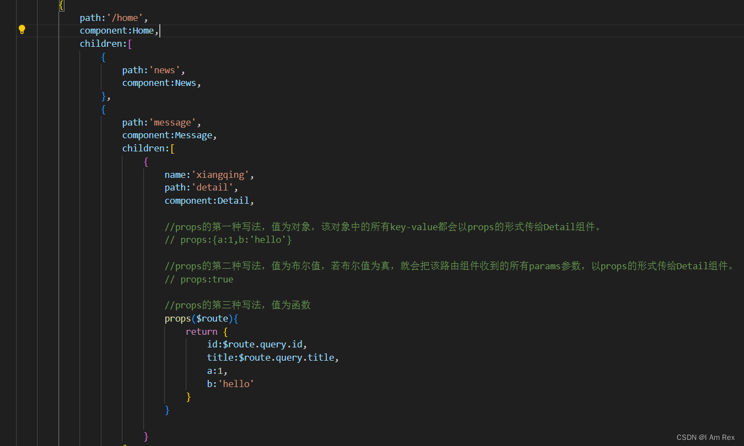Click the a:1, line
Image resolution: width=744 pixels, height=446 pixels.
(218, 371)
